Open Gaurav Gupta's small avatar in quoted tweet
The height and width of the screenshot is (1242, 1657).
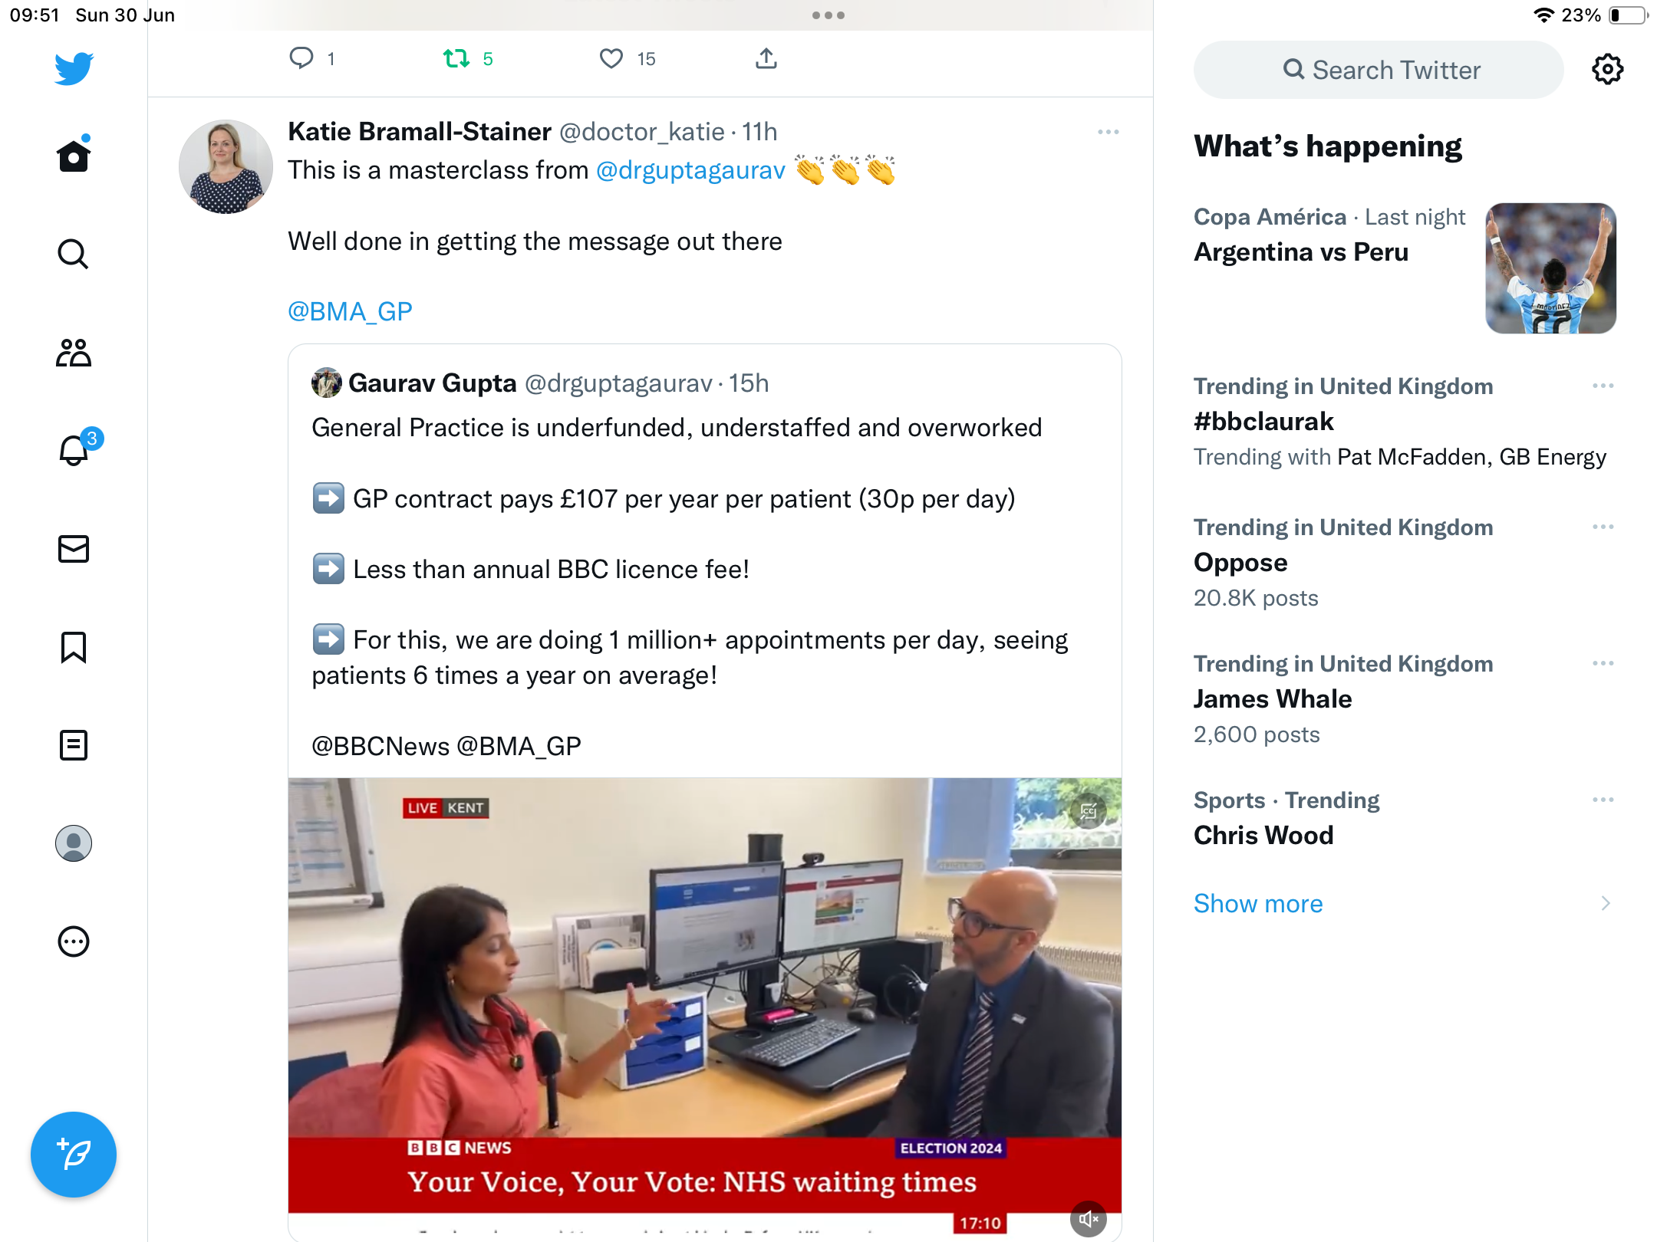(326, 383)
